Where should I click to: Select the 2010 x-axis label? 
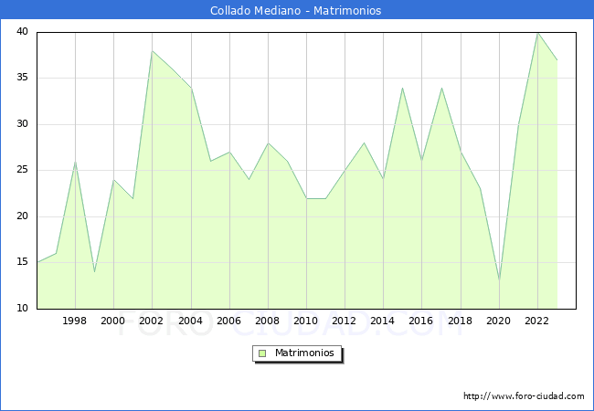pos(306,321)
